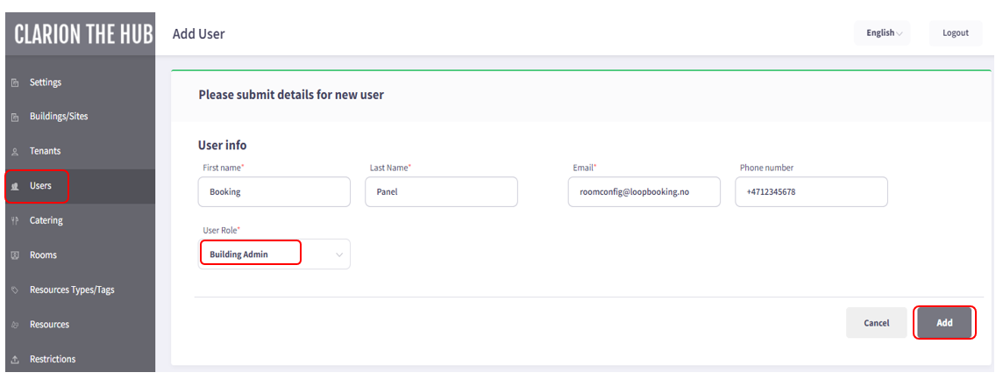
Task: Click the Buildings/Sites sidebar icon
Action: tap(15, 118)
